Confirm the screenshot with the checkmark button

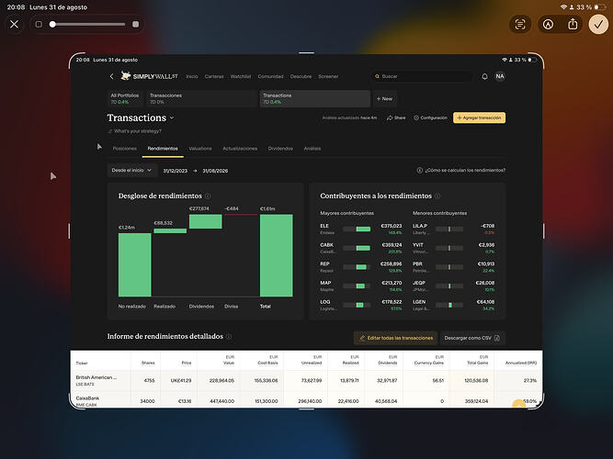[x=598, y=24]
